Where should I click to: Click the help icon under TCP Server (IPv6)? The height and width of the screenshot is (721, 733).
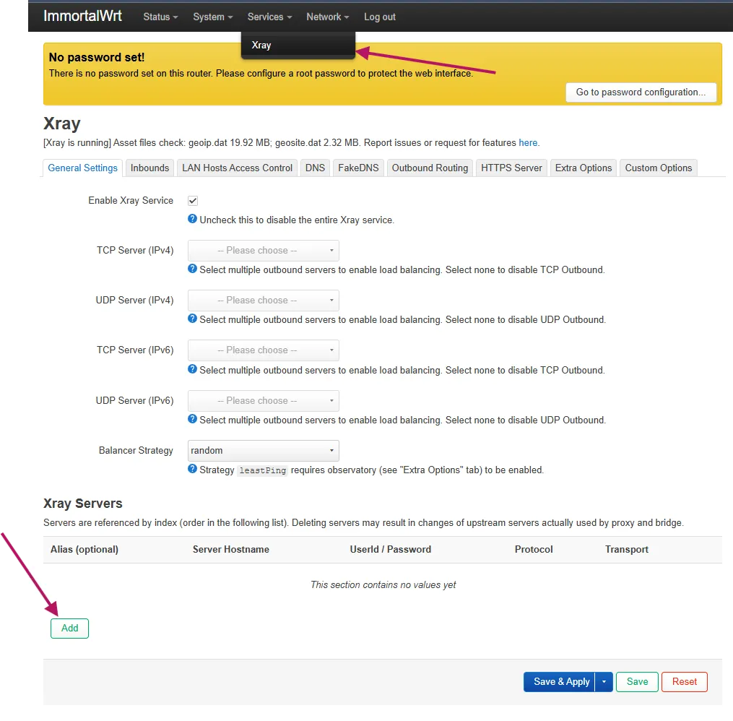point(192,369)
